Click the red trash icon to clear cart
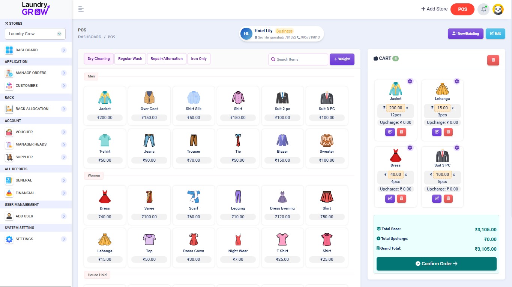The image size is (512, 287). tap(493, 60)
